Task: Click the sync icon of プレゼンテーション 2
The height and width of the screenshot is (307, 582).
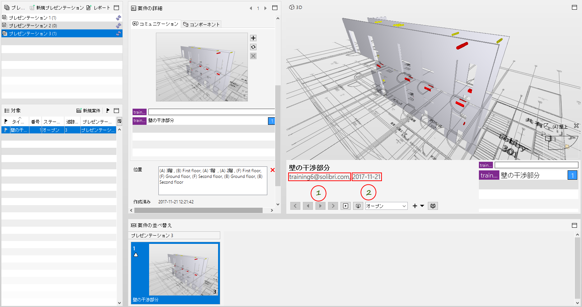Action: pos(118,25)
